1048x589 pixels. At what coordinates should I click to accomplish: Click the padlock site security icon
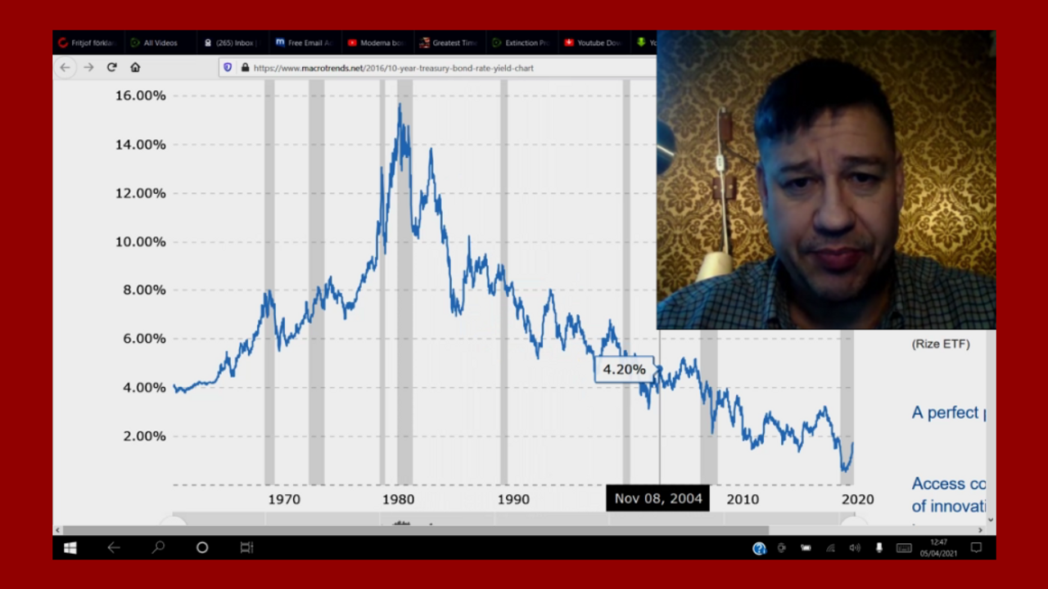click(x=244, y=68)
